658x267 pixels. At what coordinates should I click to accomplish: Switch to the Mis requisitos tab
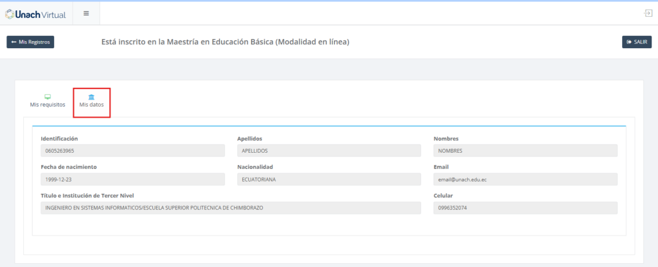(x=48, y=104)
